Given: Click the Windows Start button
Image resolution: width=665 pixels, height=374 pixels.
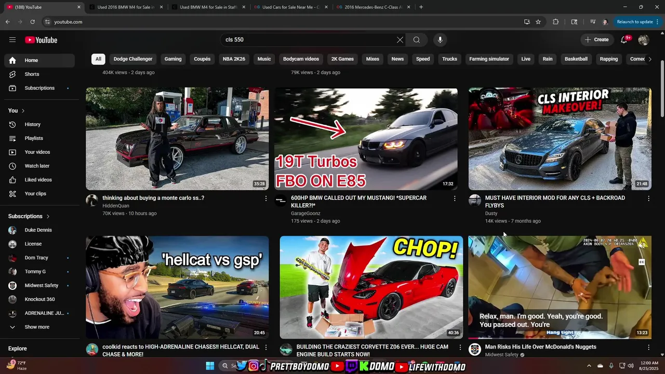Looking at the screenshot, I should [210, 366].
